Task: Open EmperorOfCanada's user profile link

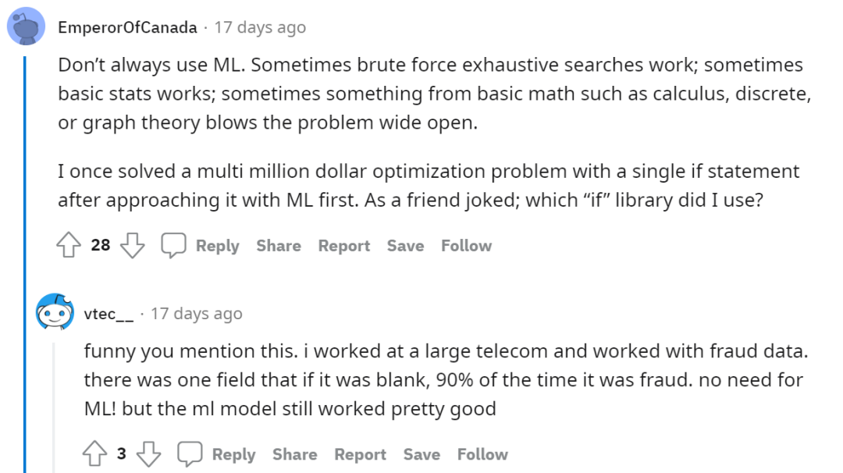Action: point(127,27)
